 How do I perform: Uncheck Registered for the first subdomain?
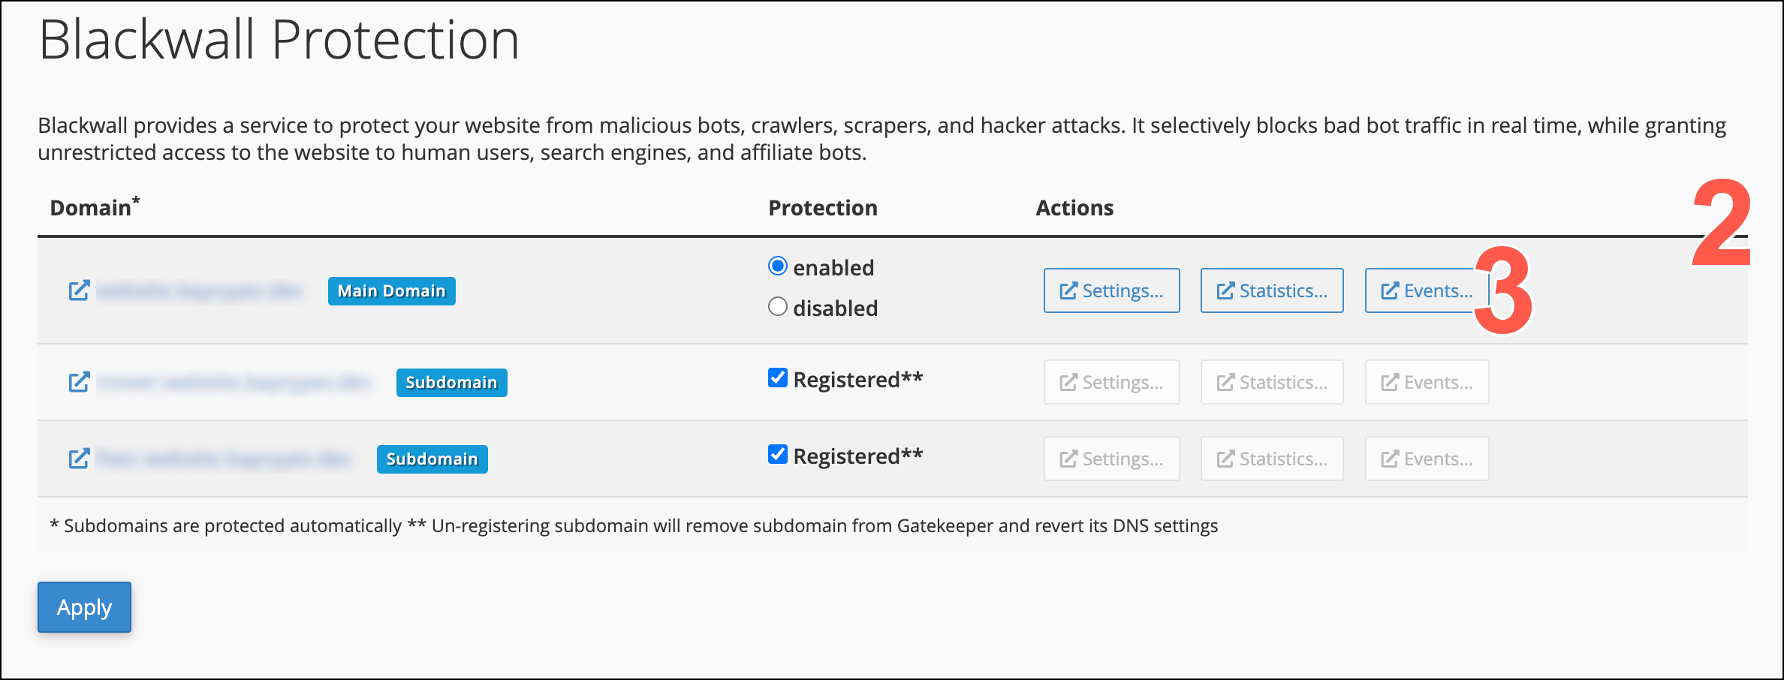point(778,378)
